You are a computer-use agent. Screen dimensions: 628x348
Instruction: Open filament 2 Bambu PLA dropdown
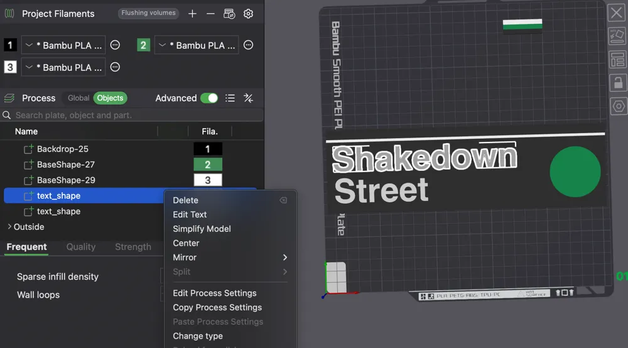pyautogui.click(x=197, y=45)
